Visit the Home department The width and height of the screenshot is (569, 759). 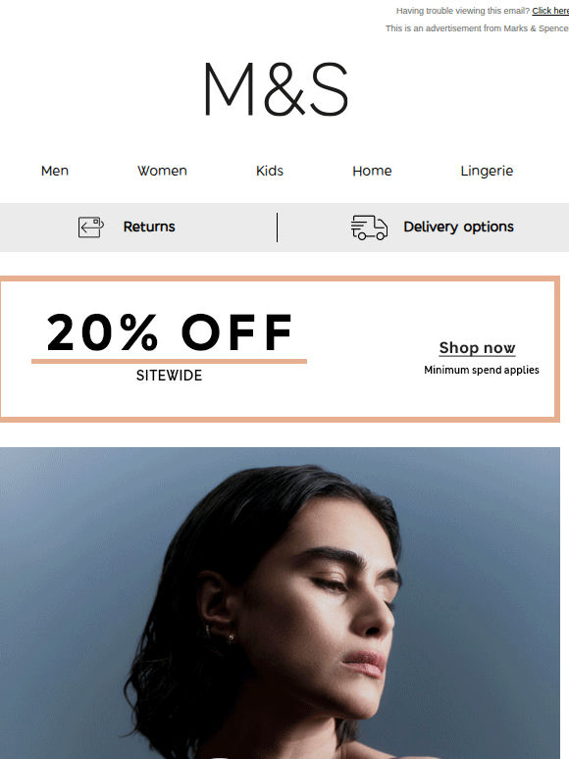[372, 171]
